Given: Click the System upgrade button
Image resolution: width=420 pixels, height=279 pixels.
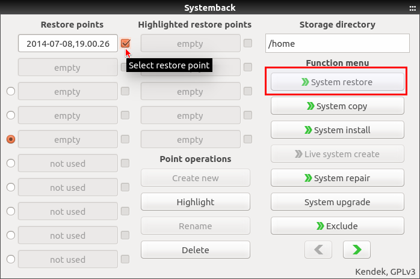Looking at the screenshot, I should (337, 202).
